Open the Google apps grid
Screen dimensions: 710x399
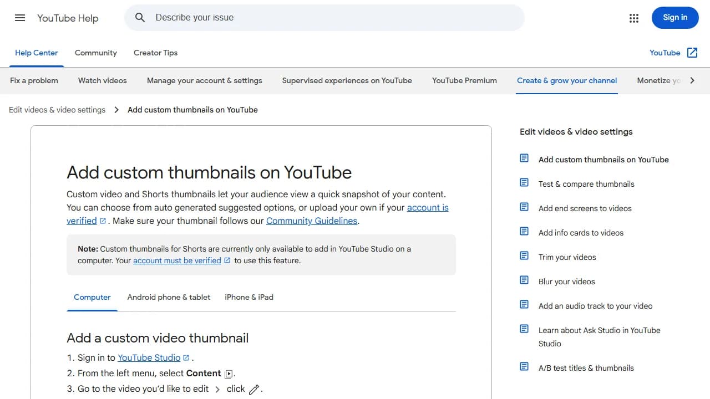(634, 18)
